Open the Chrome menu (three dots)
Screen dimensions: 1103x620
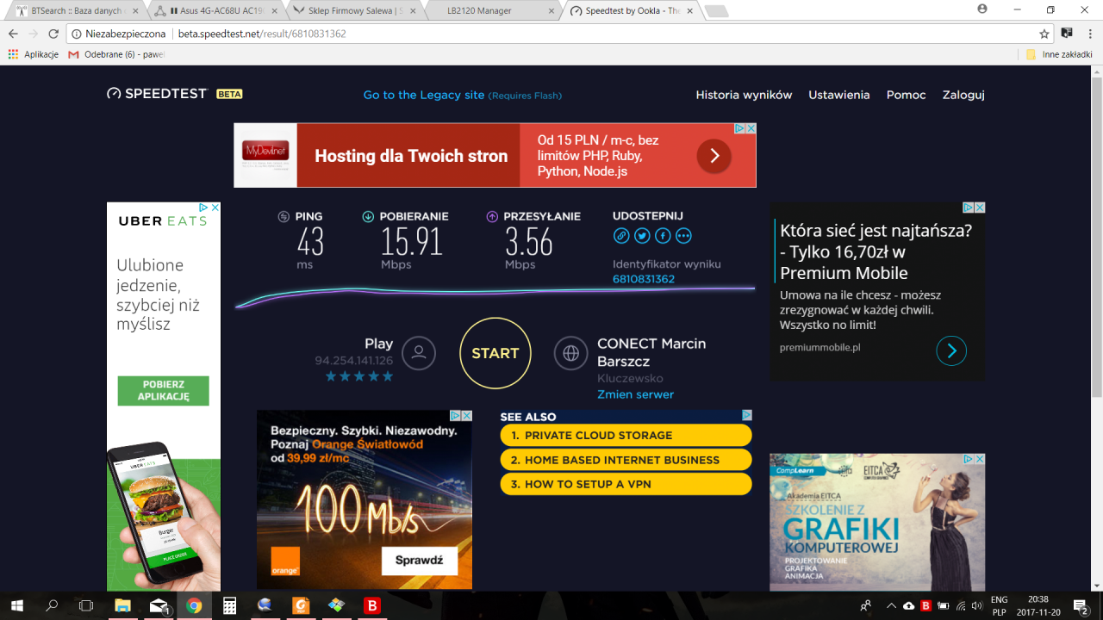1088,34
